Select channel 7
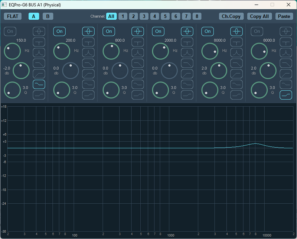 click(186, 16)
